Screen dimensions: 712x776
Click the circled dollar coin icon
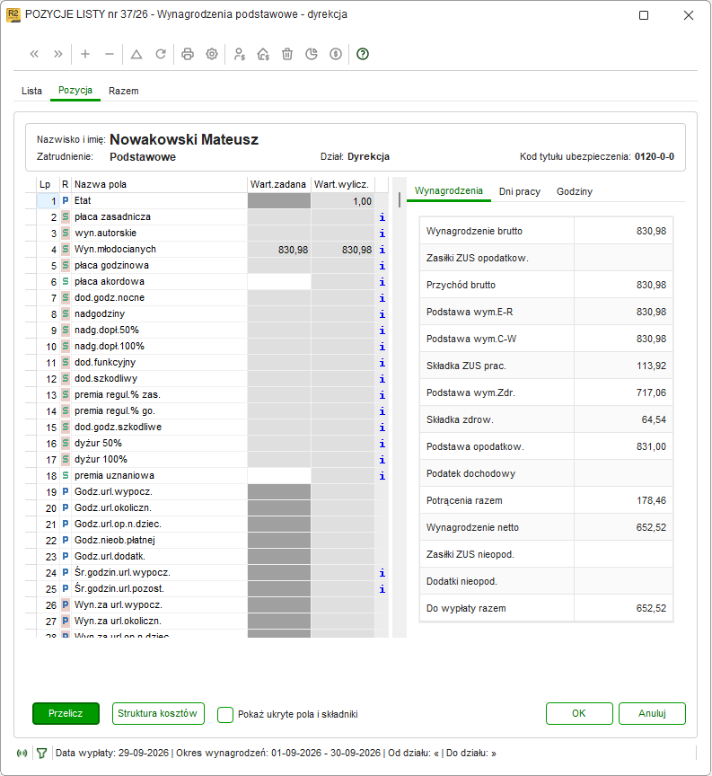336,54
